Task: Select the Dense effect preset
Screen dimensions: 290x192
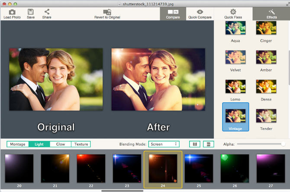Action: [266, 86]
